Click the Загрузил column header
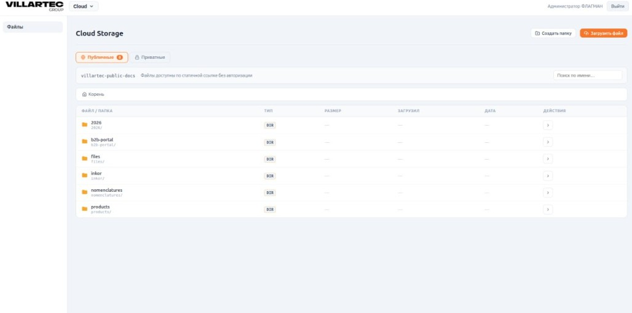632x313 pixels. tap(409, 111)
